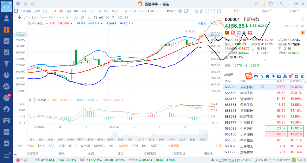Open the code brackets sidebar icon

[x=7, y=132]
